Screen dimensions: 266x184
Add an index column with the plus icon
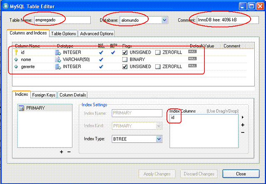[243, 125]
